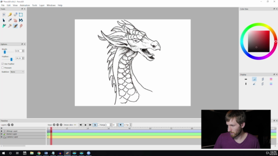Select the Brush tool
This screenshot has height=156, width=278.
(16, 26)
